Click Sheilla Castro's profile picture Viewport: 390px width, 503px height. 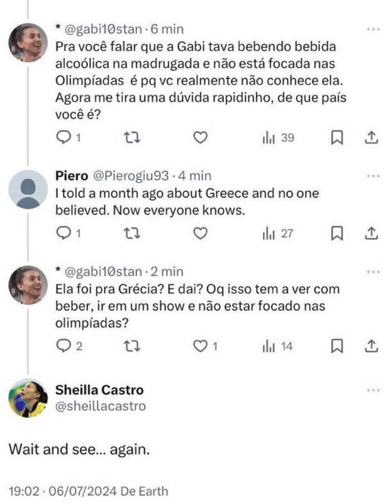point(28,398)
